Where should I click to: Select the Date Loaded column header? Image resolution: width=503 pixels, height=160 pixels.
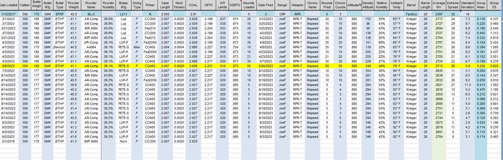click(x=9, y=5)
